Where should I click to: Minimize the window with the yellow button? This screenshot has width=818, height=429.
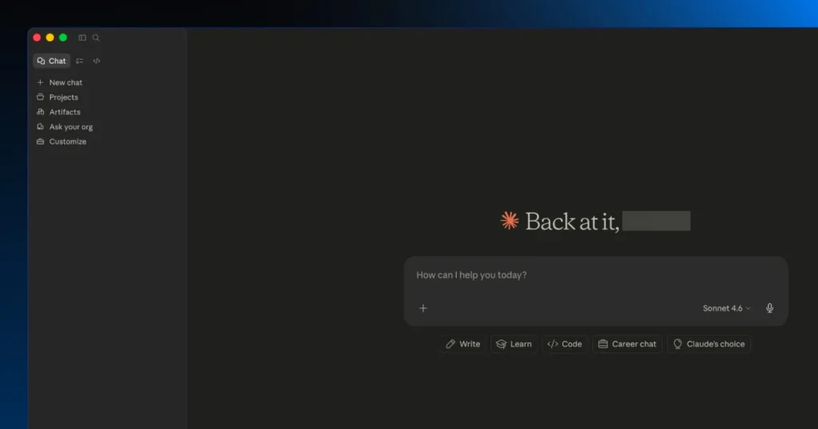coord(50,37)
